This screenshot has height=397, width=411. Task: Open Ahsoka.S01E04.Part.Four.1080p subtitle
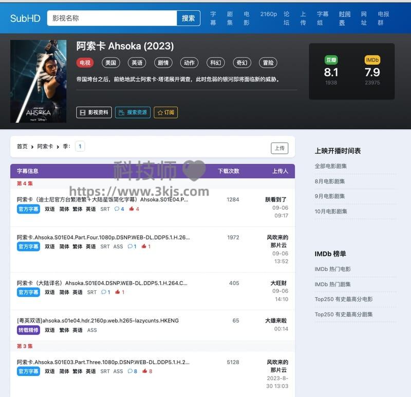103,237
